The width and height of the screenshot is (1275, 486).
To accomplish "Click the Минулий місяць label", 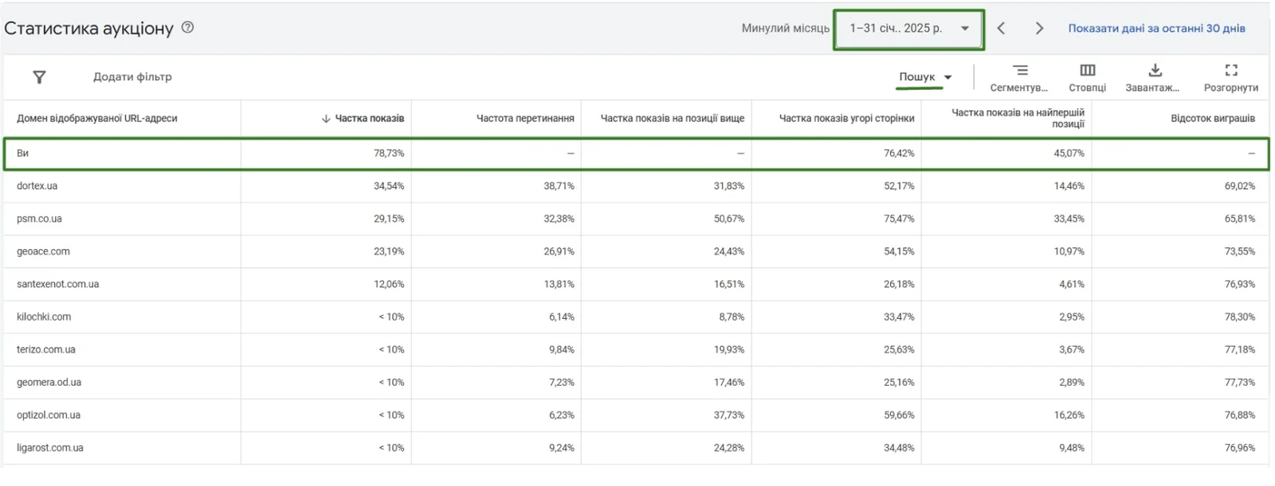I will tap(786, 29).
